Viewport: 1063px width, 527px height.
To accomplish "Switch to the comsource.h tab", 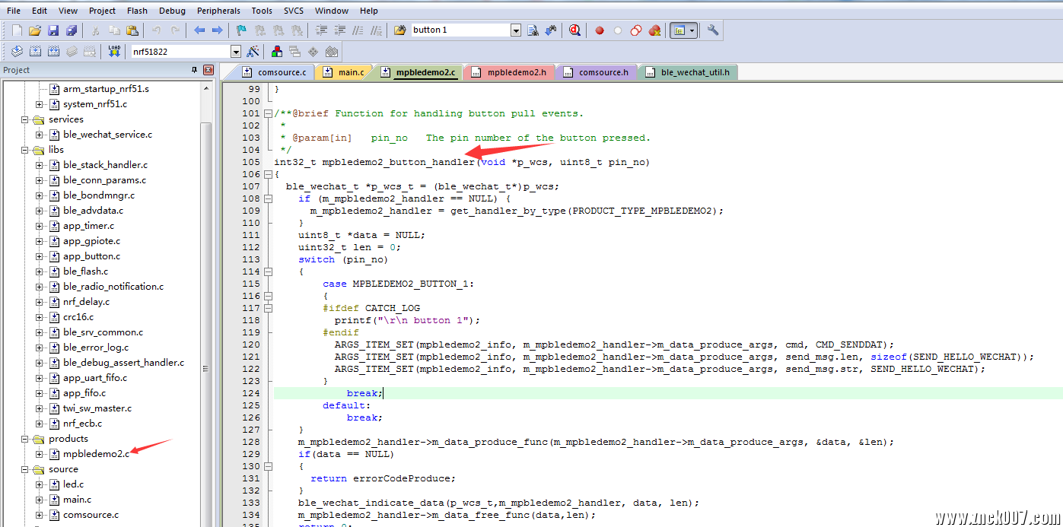I will 597,72.
